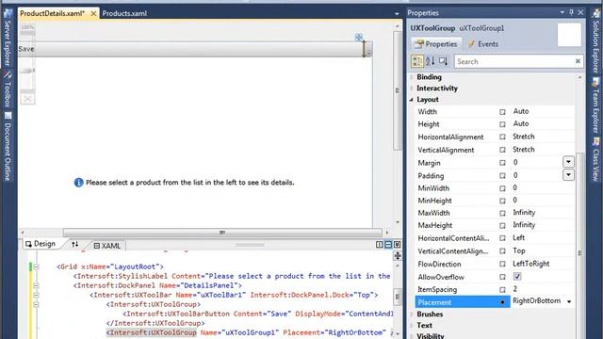Click the HorizontalAlignment value Stretch
Image resolution: width=603 pixels, height=339 pixels.
tap(524, 137)
